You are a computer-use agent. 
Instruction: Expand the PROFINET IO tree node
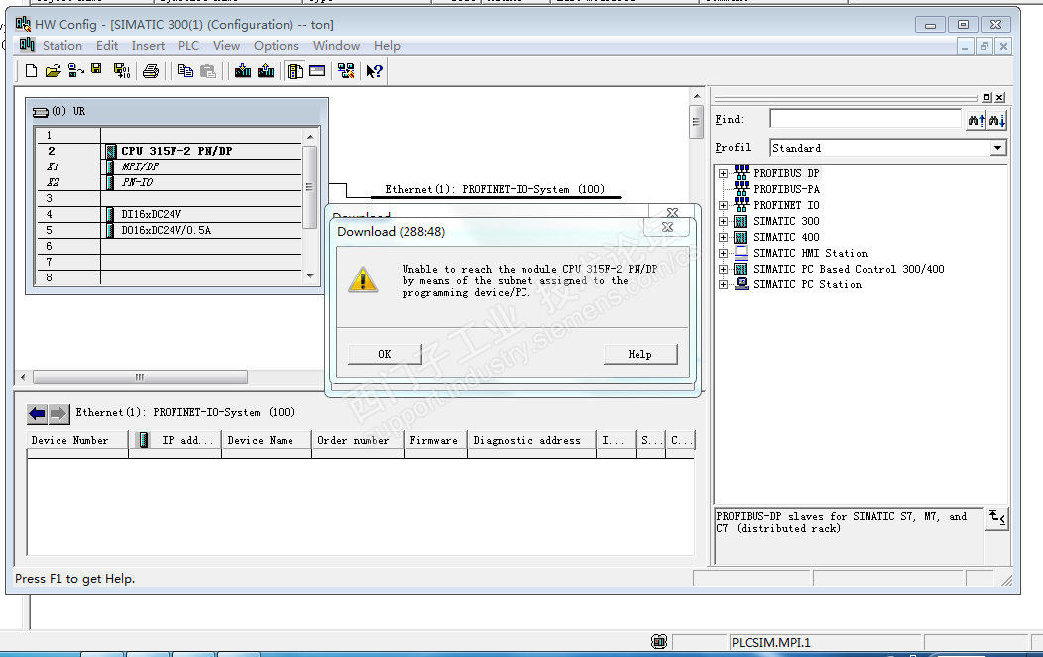(x=723, y=205)
